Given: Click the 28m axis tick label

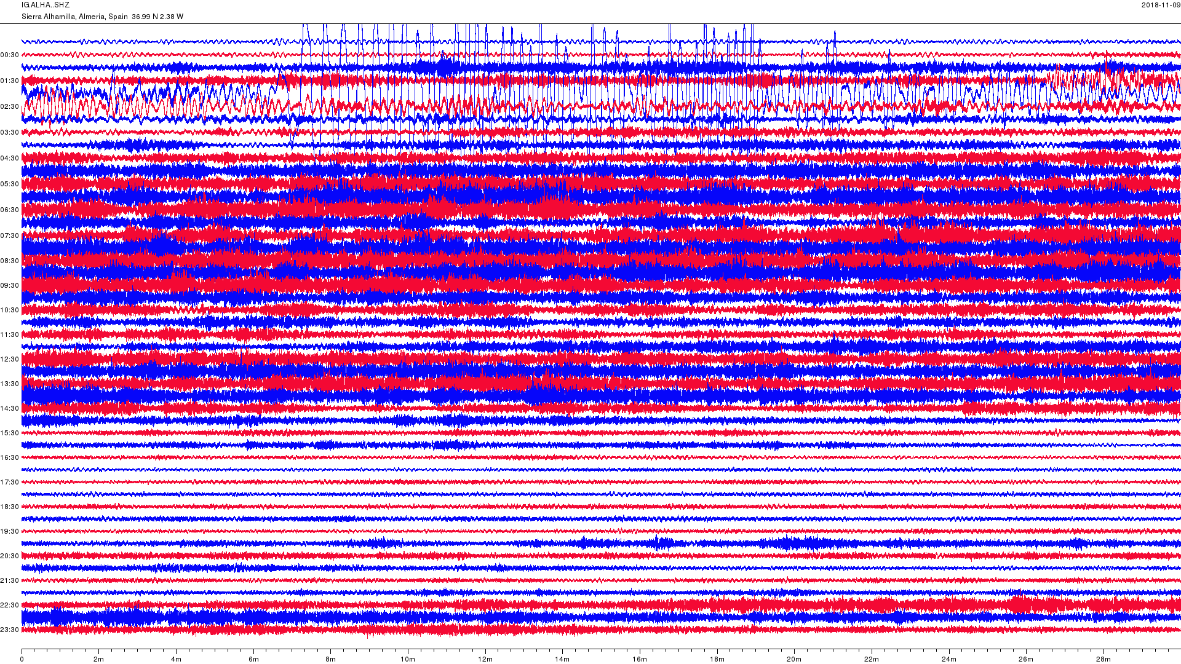Looking at the screenshot, I should click(x=1103, y=660).
